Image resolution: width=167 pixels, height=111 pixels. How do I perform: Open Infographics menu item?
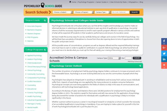click(x=133, y=2)
